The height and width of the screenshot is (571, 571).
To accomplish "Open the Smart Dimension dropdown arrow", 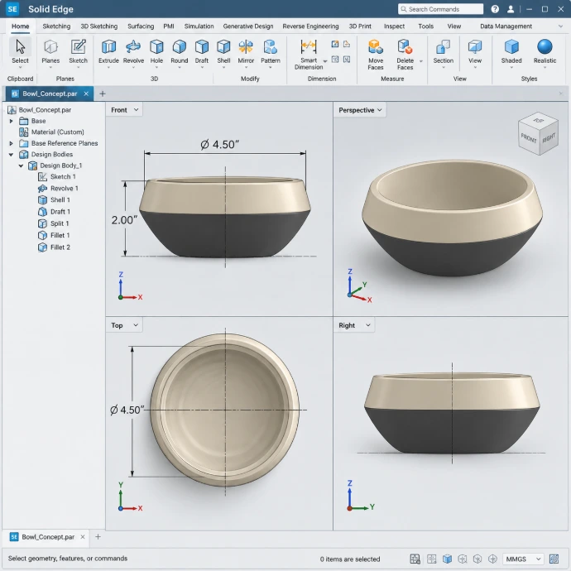I will (x=325, y=61).
